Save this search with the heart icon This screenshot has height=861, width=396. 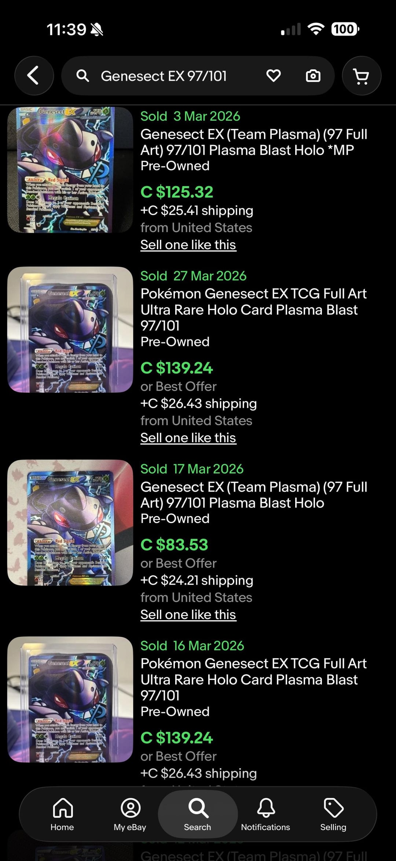pyautogui.click(x=274, y=76)
